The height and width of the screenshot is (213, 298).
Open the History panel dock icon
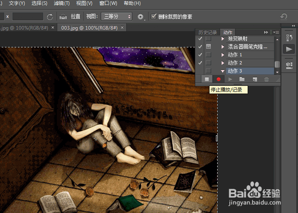[x=289, y=38]
